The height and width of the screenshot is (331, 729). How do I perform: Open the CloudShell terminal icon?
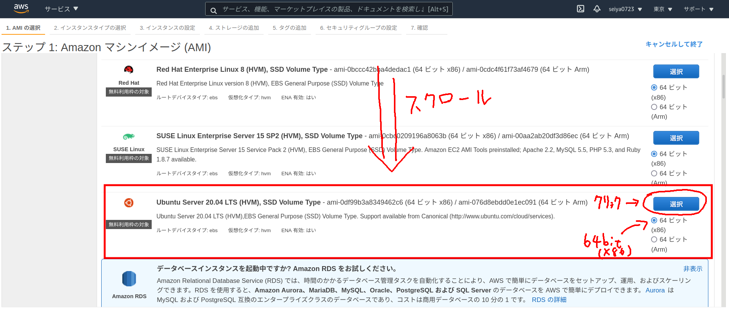580,9
